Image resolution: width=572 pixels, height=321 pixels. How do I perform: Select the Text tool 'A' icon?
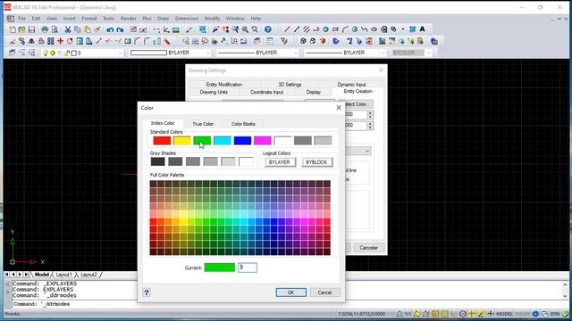(422, 29)
